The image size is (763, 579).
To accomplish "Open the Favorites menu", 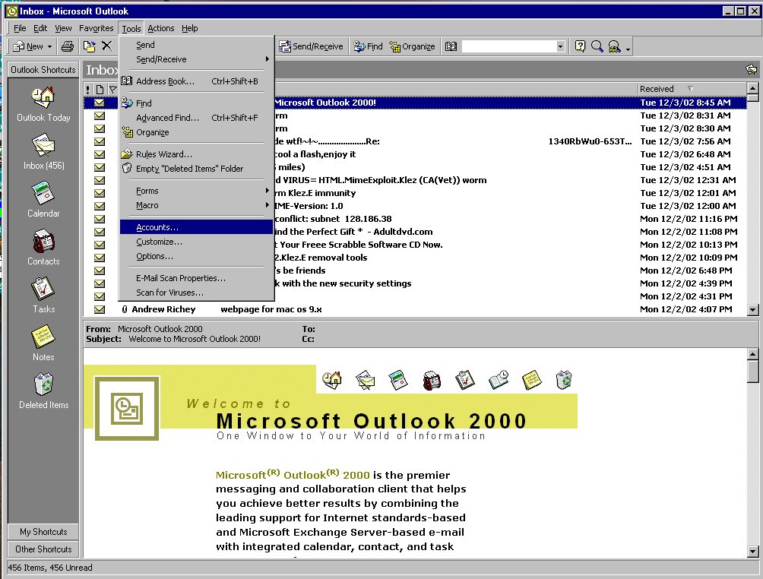I will (x=97, y=28).
